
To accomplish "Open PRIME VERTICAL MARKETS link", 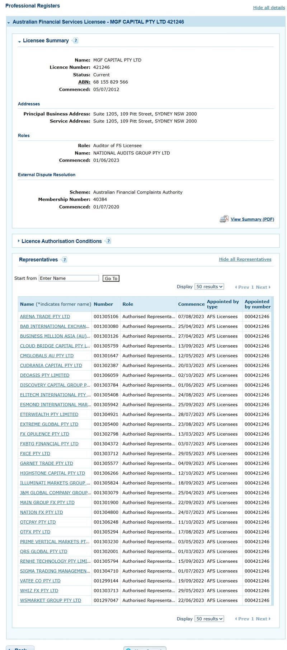I will point(55,542).
